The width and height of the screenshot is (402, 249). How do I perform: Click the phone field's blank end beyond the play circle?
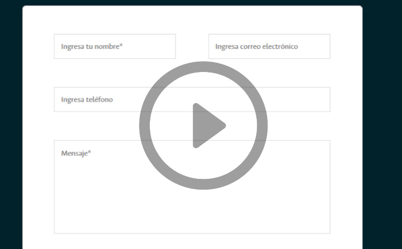click(299, 99)
